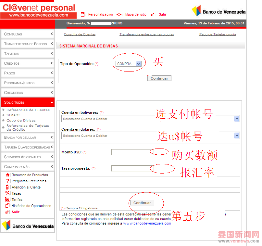Click the Cuenta en bolívares select box
The image size is (262, 246).
(x=150, y=119)
